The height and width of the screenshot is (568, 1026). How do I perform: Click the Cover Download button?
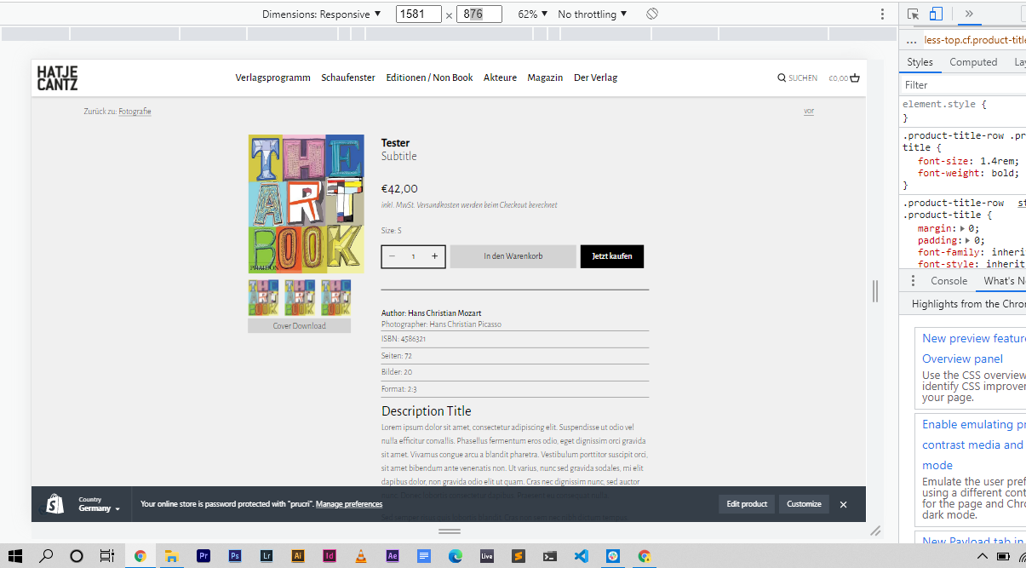coord(299,325)
